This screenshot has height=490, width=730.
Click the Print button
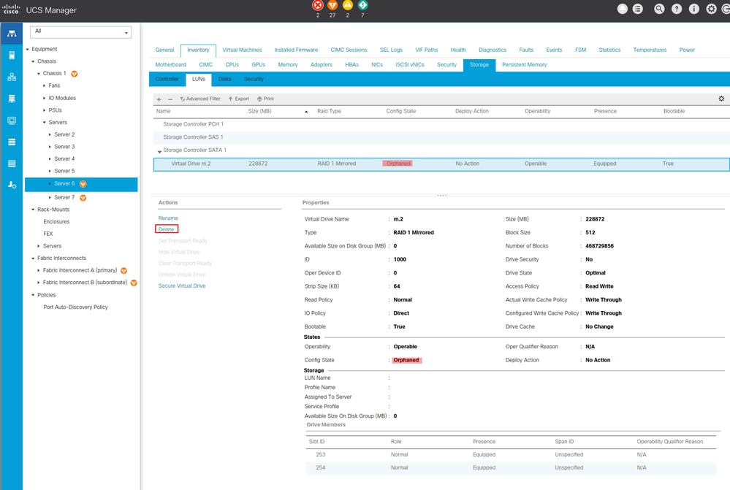pyautogui.click(x=265, y=99)
